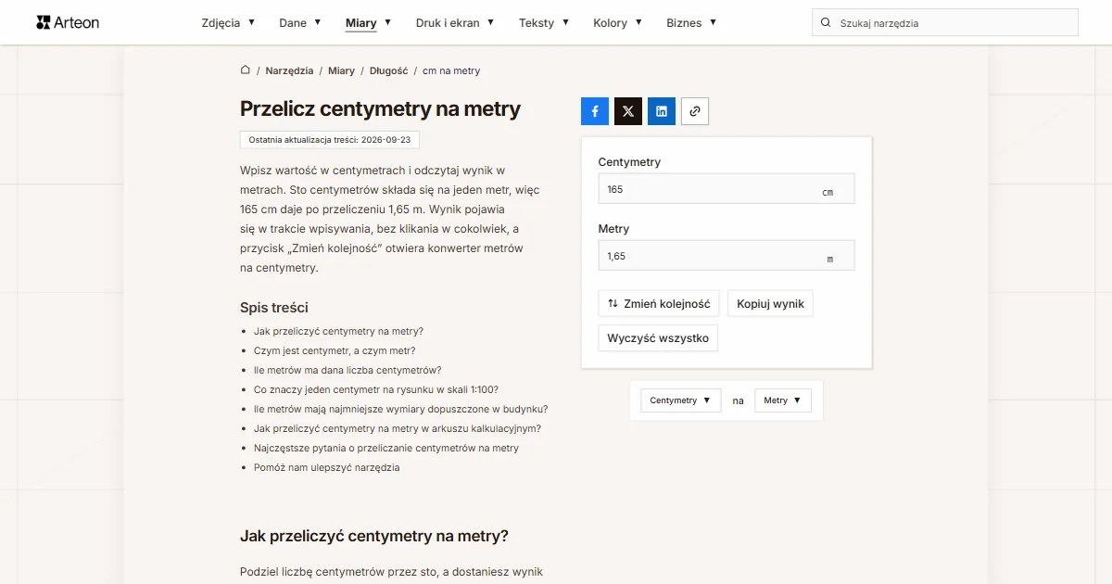This screenshot has height=584, width=1112.
Task: Share page on Facebook
Action: click(595, 111)
